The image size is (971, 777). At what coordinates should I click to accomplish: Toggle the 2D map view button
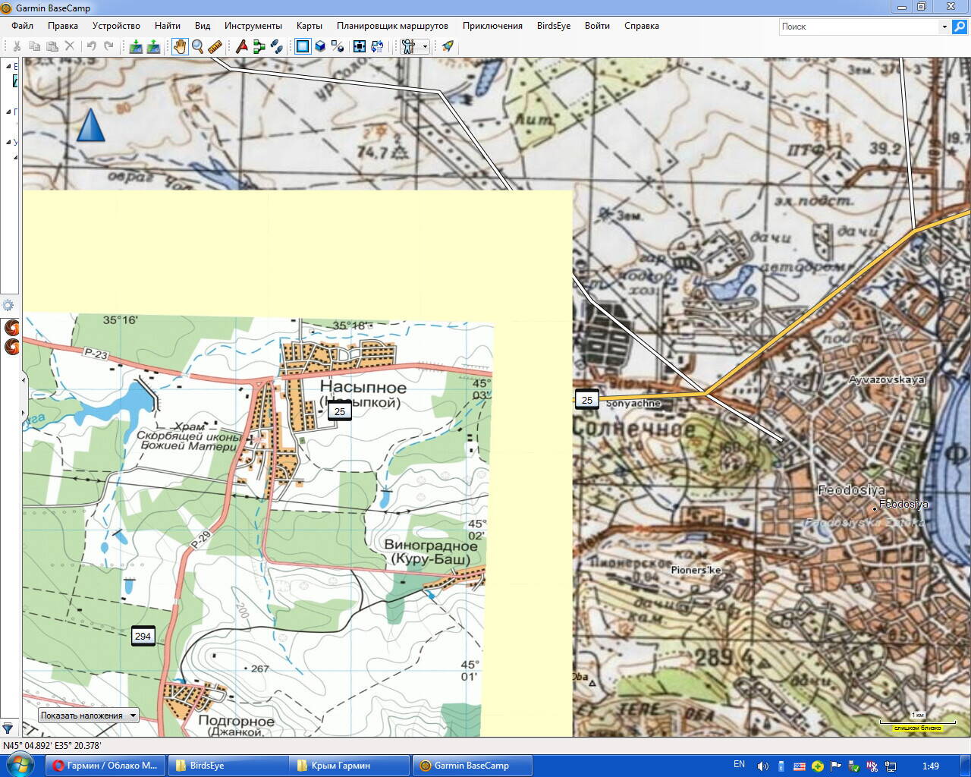pyautogui.click(x=303, y=46)
